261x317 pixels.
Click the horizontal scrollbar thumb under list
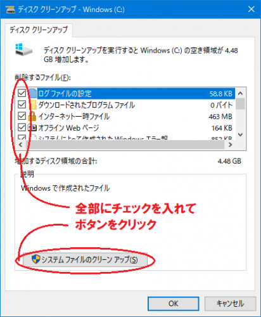(x=125, y=145)
